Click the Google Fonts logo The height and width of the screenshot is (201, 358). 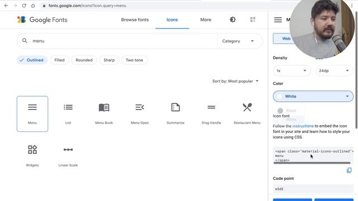pyautogui.click(x=43, y=20)
